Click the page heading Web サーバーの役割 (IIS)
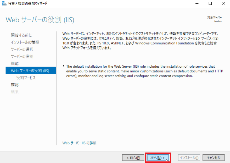 [x=40, y=20]
